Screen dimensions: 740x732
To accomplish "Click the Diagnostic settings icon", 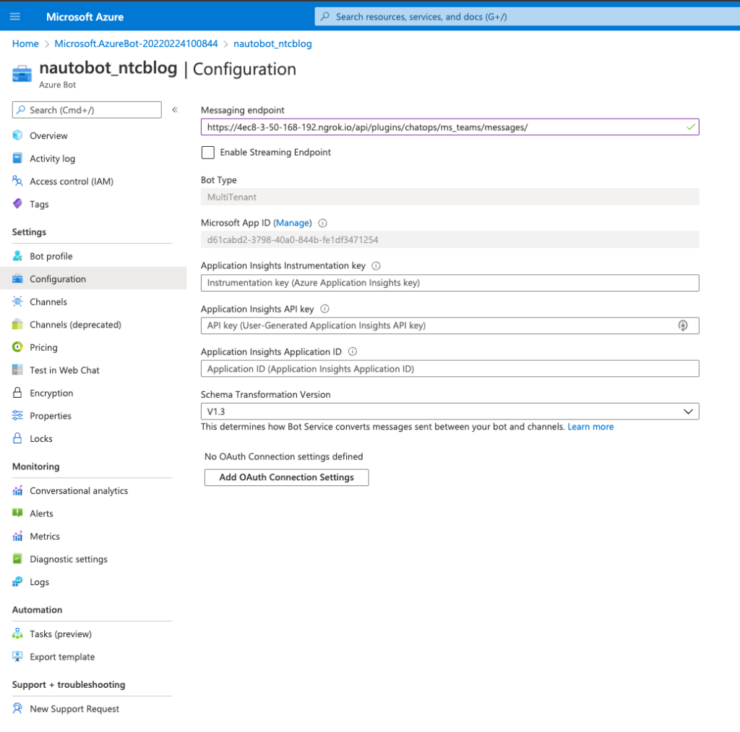I will click(17, 558).
